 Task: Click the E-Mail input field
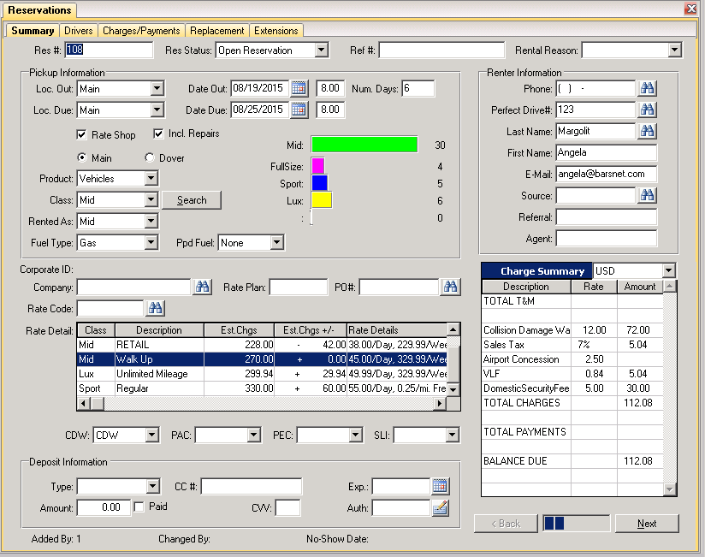[x=606, y=174]
